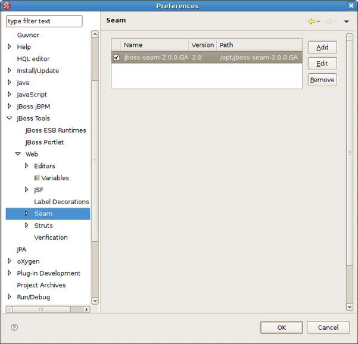
Task: Expand the Struts tree node
Action: (x=26, y=226)
